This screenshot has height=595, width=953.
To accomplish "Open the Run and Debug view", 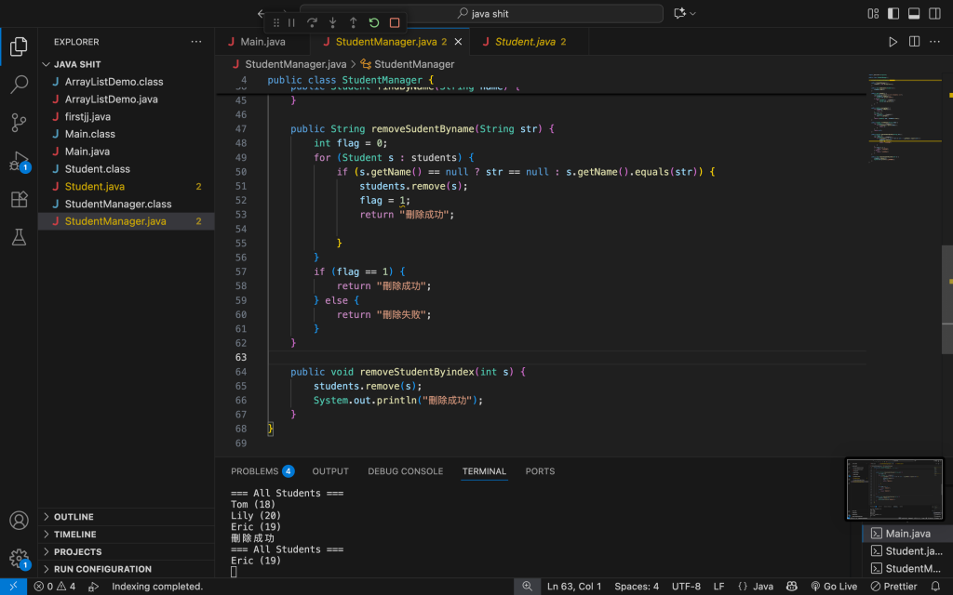I will pyautogui.click(x=19, y=161).
